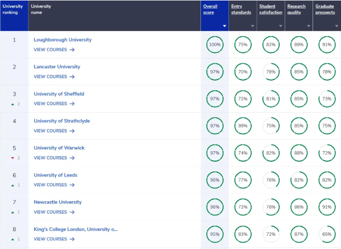This screenshot has height=249, width=341.
Task: Click Sheffield's 73% graduate prospects circle
Action: point(327,99)
